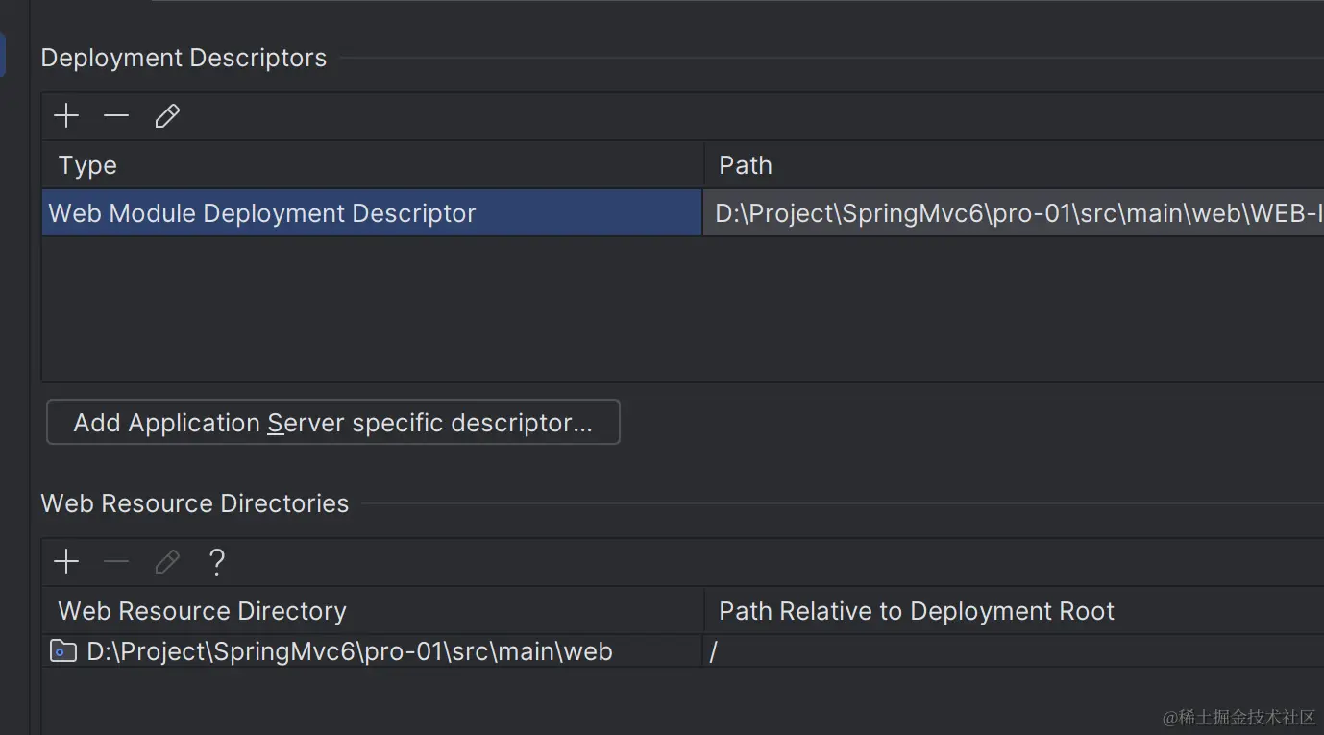Click the remove web resource directory icon

(x=116, y=562)
